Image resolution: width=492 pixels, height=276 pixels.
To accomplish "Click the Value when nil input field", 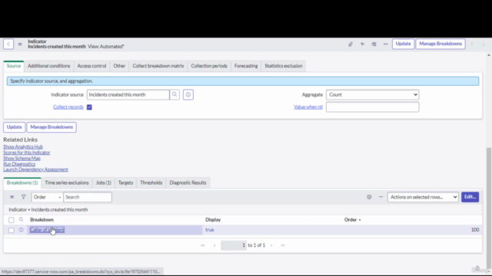I will [372, 107].
